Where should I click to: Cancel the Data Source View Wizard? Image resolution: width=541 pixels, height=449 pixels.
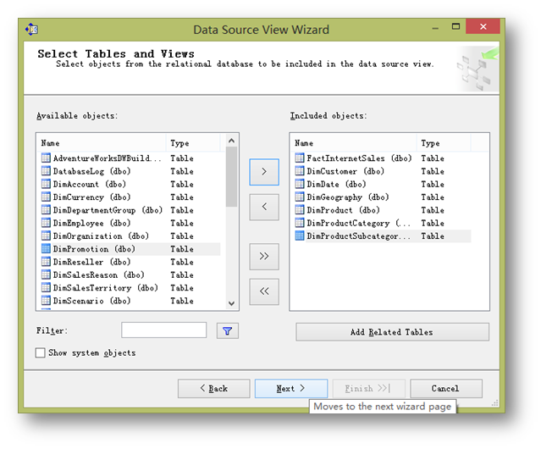coord(446,389)
